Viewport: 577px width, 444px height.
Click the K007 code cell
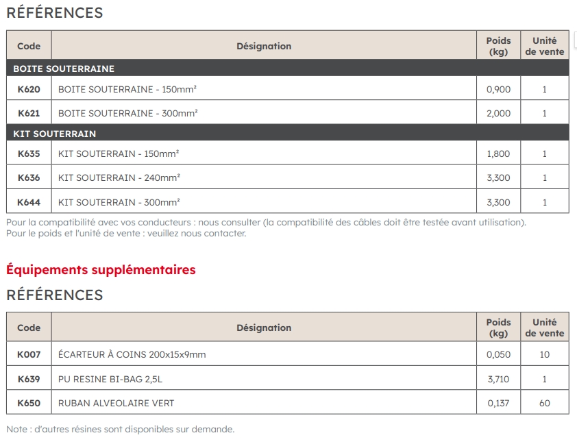tap(29, 354)
